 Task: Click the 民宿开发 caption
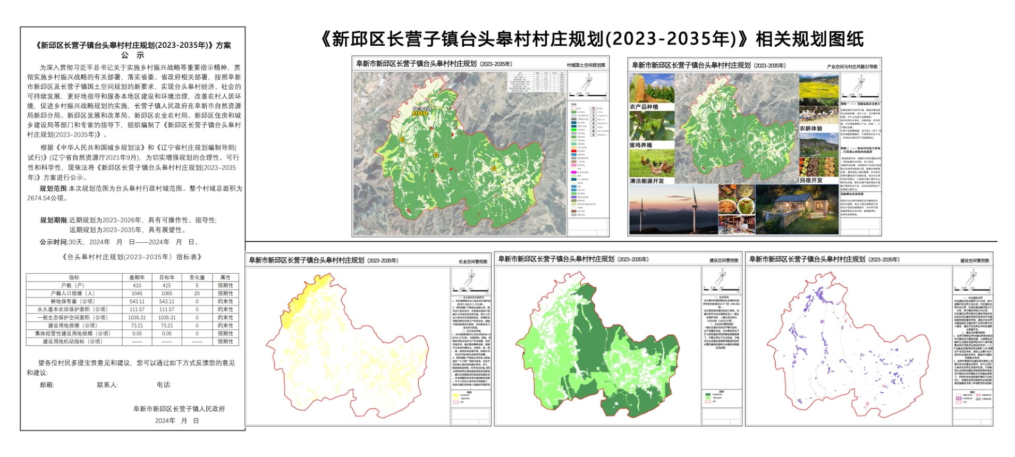tap(811, 180)
